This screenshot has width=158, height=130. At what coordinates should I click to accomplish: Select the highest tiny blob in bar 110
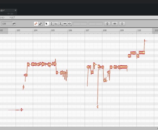point(145,40)
